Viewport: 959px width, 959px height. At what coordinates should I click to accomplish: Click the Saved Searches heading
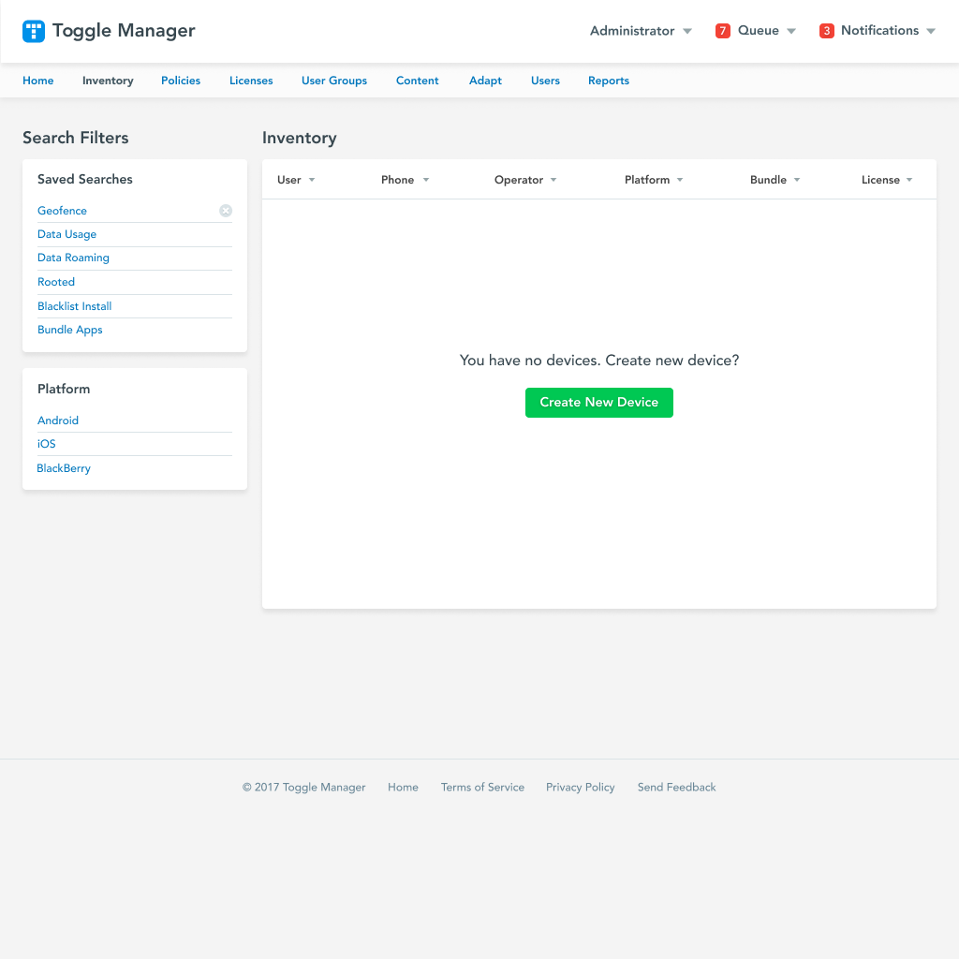tap(85, 179)
